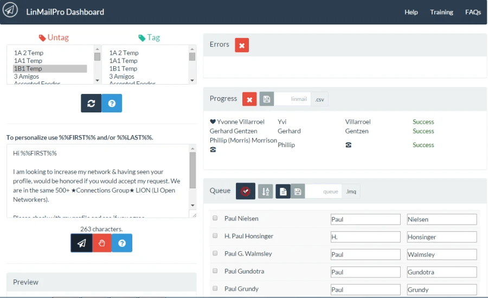Save the Queue as lmq
Image resolution: width=488 pixels, height=298 pixels.
tap(298, 192)
